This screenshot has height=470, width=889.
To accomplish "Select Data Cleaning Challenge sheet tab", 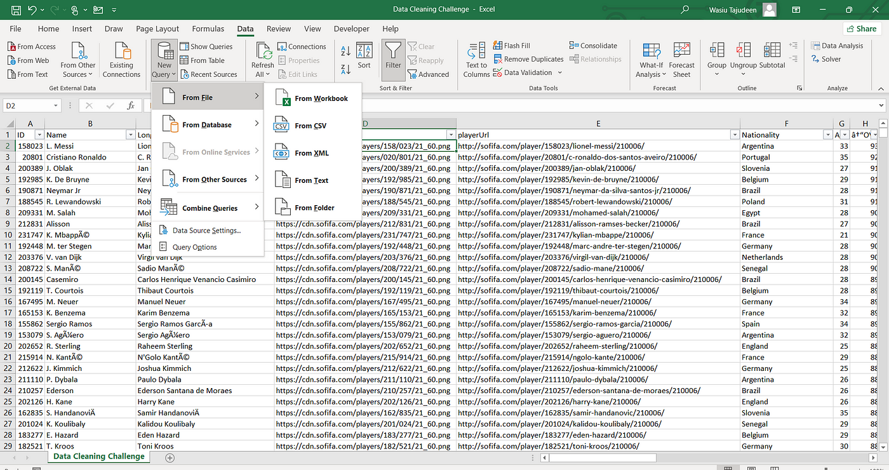I will pyautogui.click(x=99, y=457).
